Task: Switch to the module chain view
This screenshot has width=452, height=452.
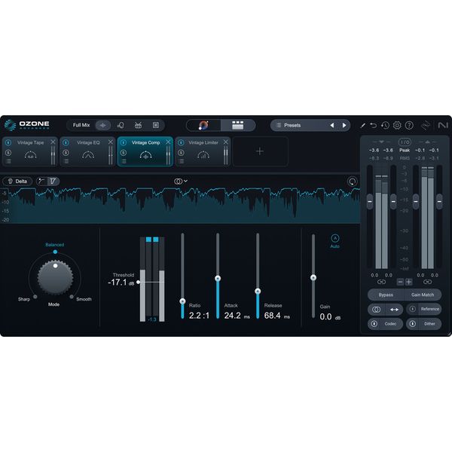Action: [238, 125]
